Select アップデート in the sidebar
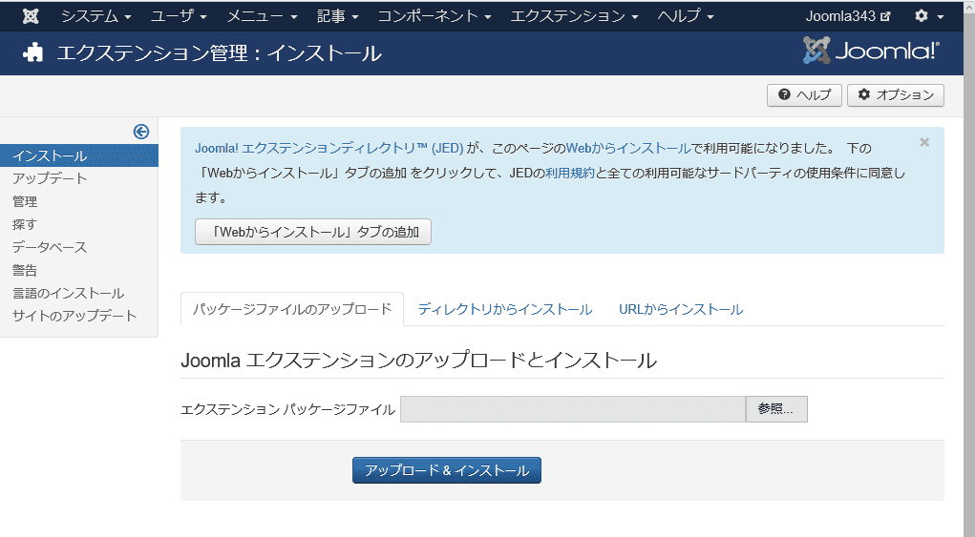This screenshot has height=537, width=975. click(x=50, y=178)
